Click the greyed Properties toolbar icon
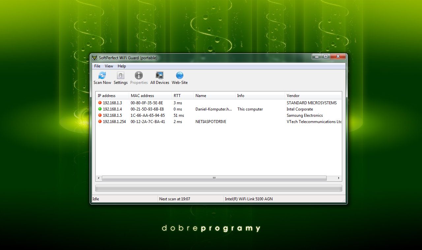The height and width of the screenshot is (250, 422). 139,76
